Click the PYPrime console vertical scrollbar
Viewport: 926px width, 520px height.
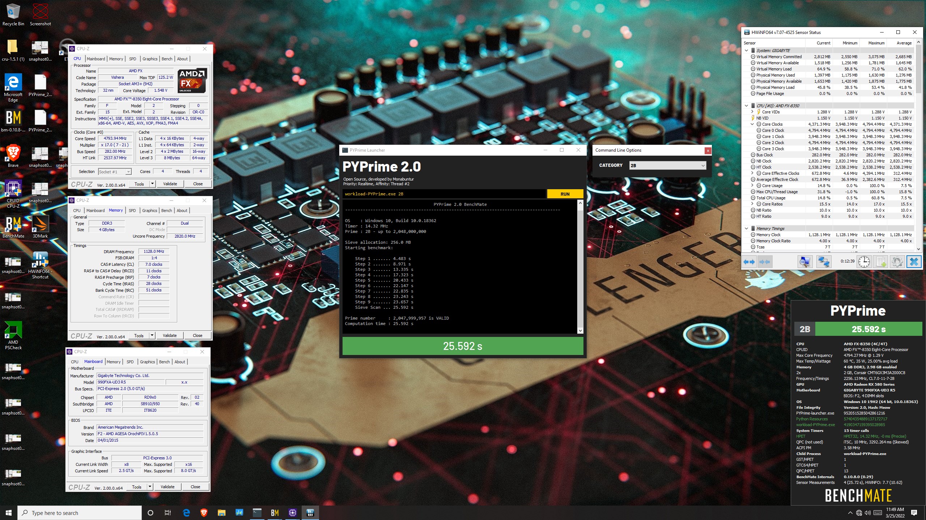(580, 266)
